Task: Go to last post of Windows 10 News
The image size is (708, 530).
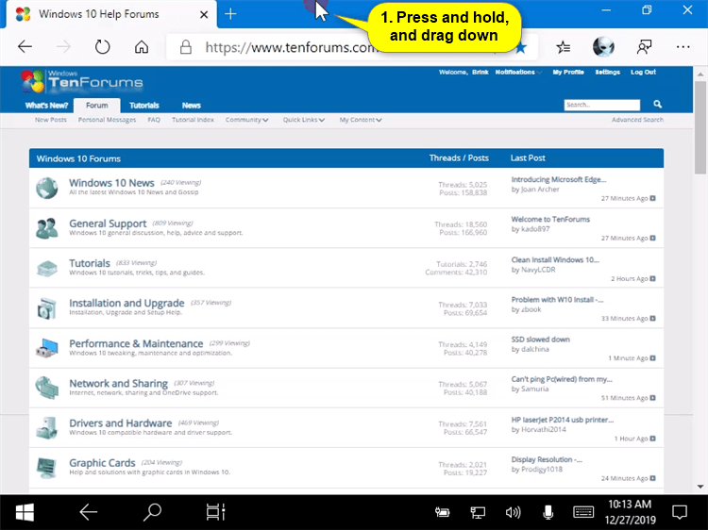Action: click(652, 198)
